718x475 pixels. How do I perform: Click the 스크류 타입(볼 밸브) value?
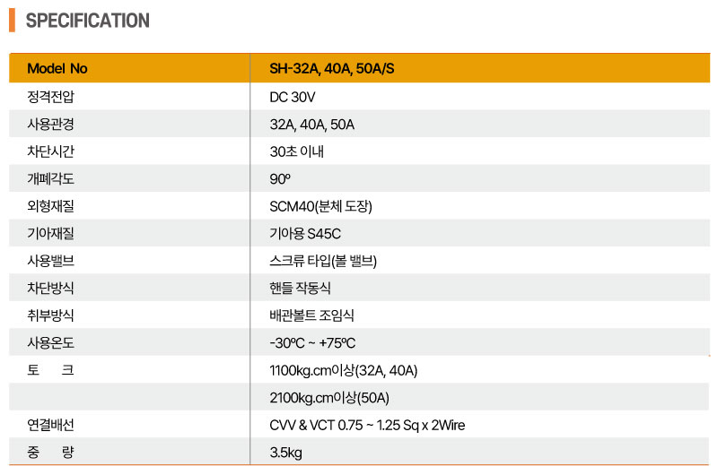[x=323, y=261]
